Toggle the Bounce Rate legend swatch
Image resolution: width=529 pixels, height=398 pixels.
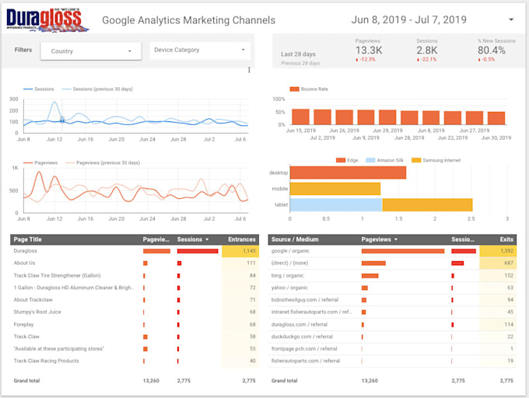tap(295, 89)
